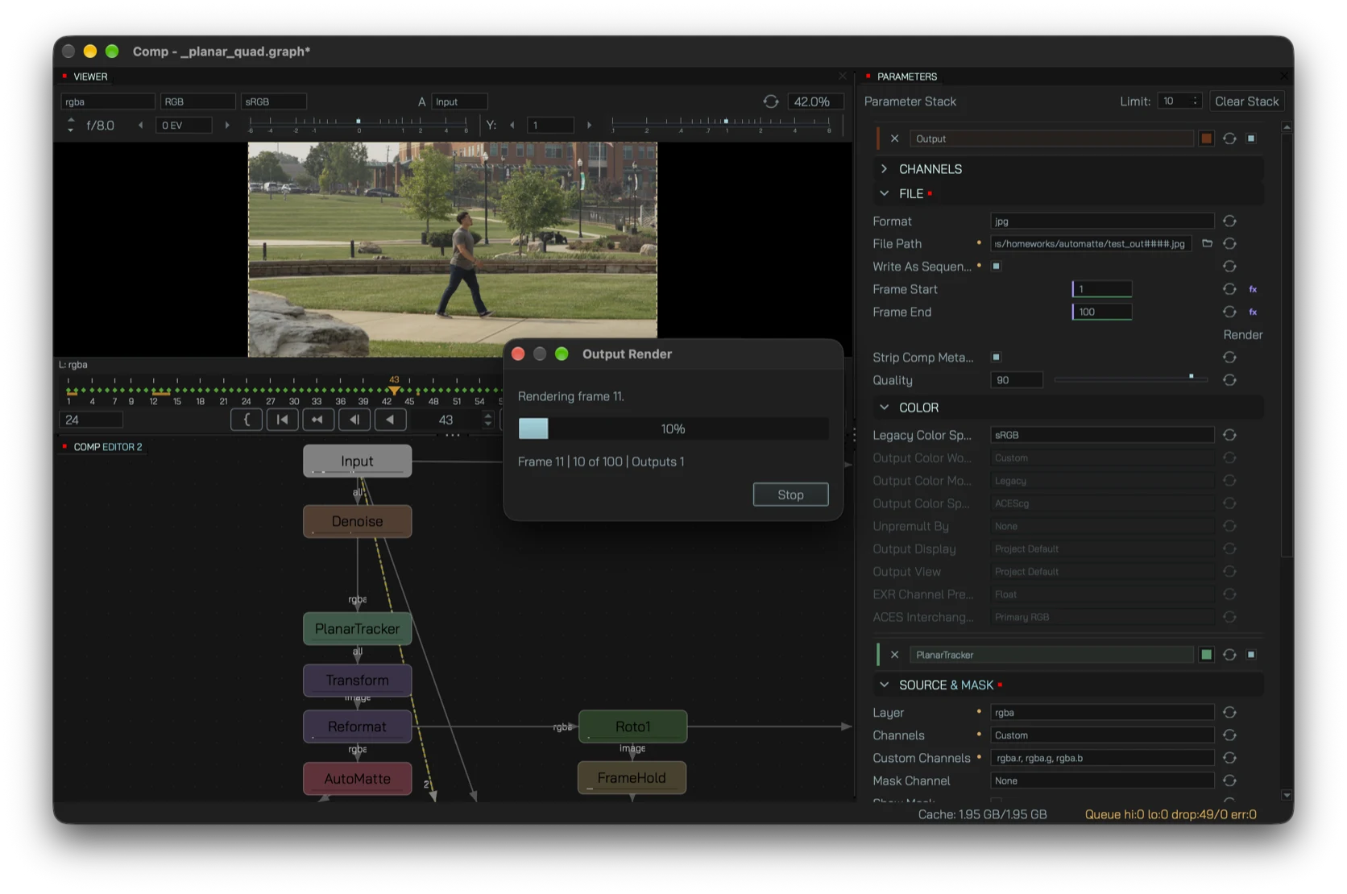Select the VIEWER panel tab
The height and width of the screenshot is (894, 1347).
pyautogui.click(x=90, y=77)
